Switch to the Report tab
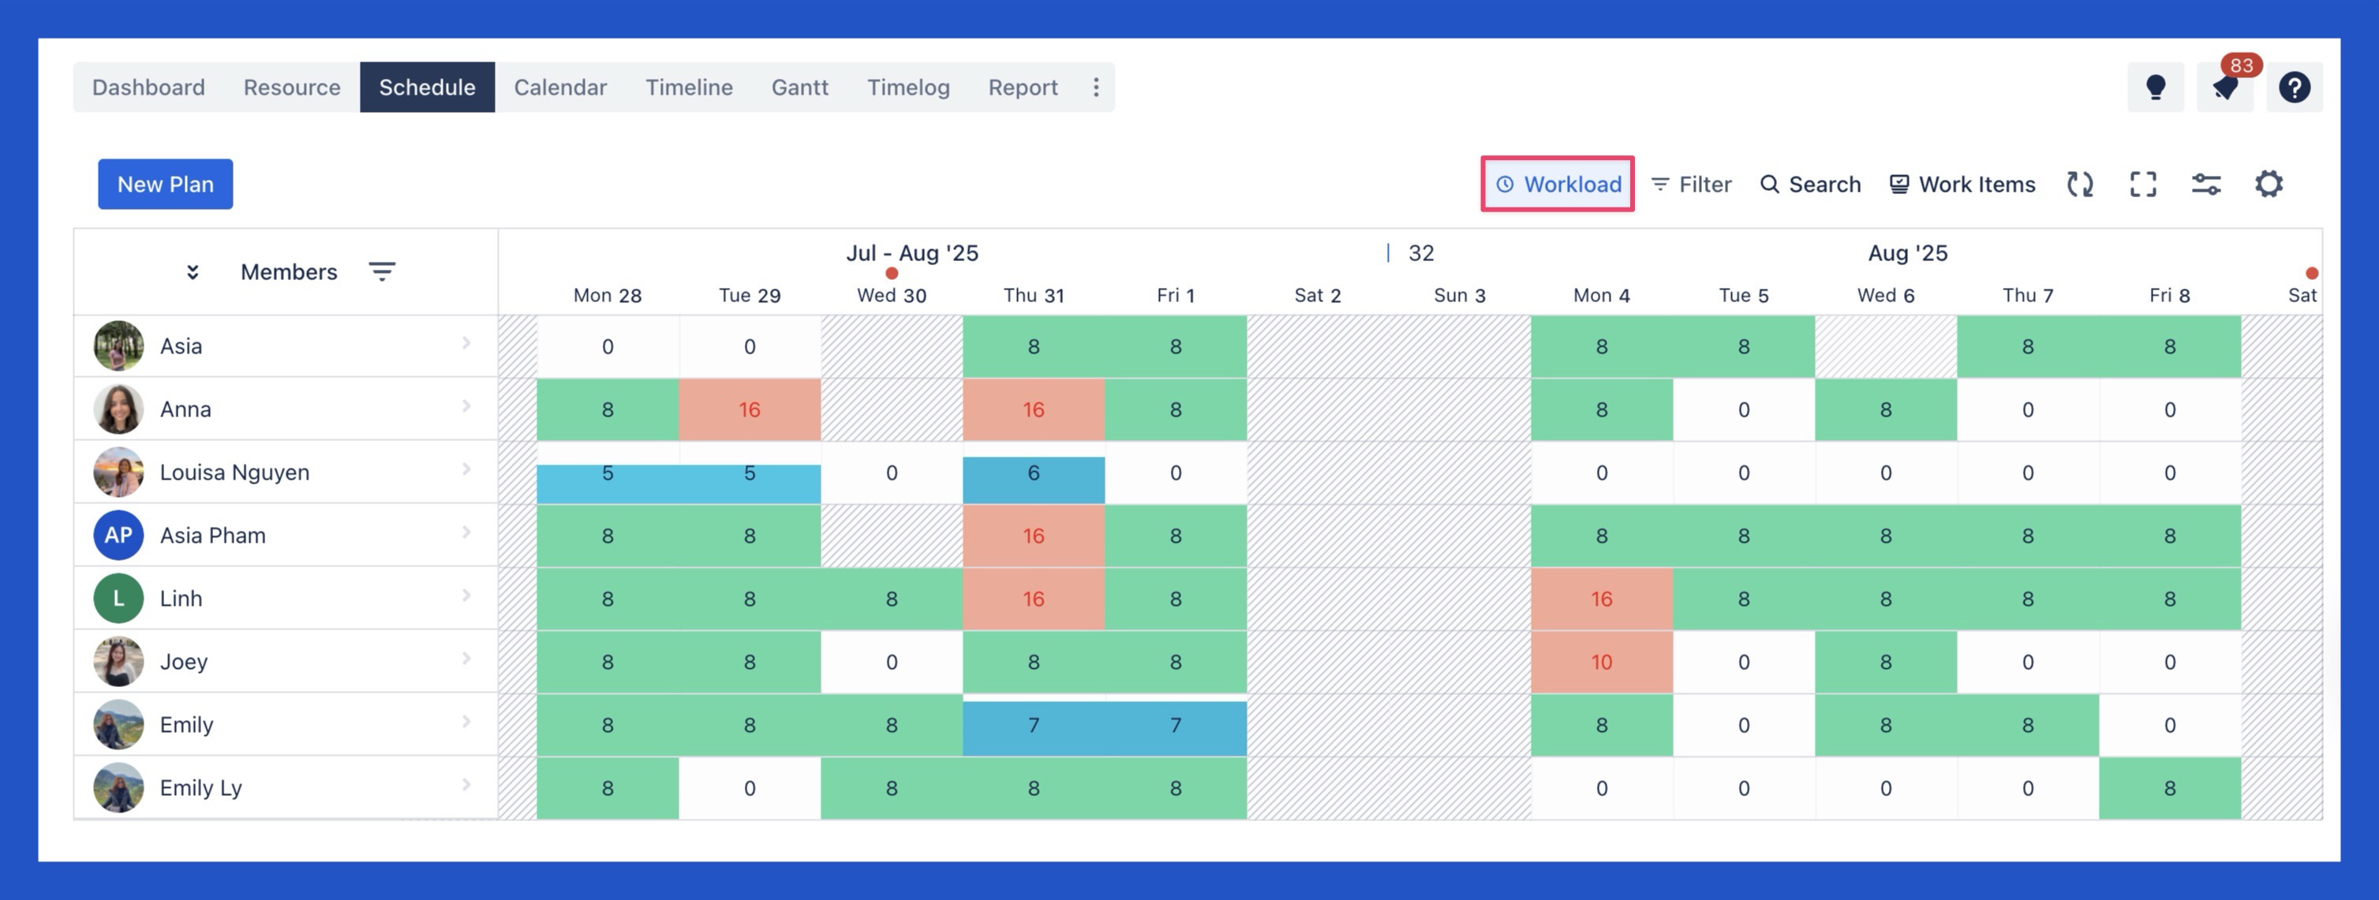Viewport: 2379px width, 900px height. pyautogui.click(x=1023, y=87)
